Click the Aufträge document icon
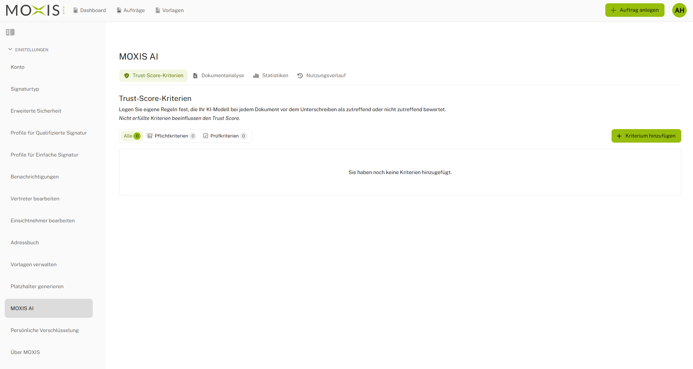This screenshot has height=369, width=693. (x=119, y=10)
